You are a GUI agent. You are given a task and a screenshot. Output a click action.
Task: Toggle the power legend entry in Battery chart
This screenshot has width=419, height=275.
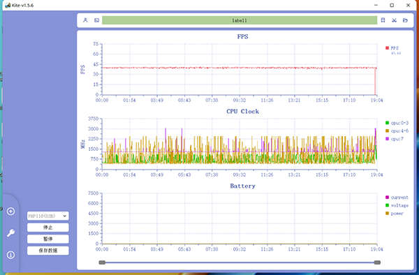(x=395, y=214)
